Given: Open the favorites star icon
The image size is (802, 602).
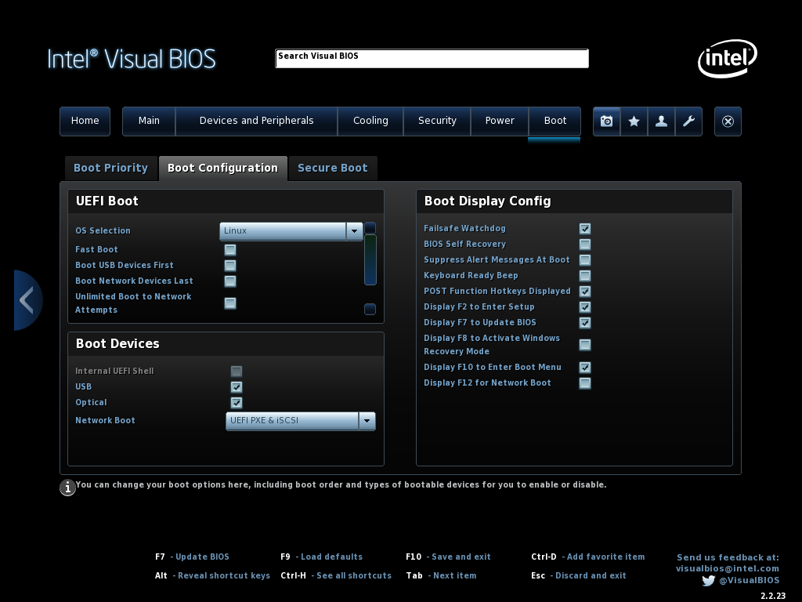Looking at the screenshot, I should click(634, 121).
